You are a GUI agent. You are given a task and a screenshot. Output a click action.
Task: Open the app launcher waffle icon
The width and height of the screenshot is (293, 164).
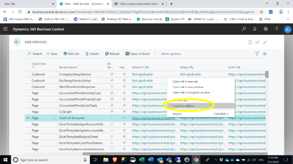coord(5,29)
